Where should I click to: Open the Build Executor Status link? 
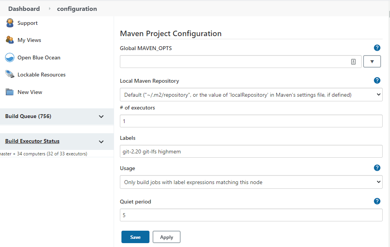(x=32, y=141)
